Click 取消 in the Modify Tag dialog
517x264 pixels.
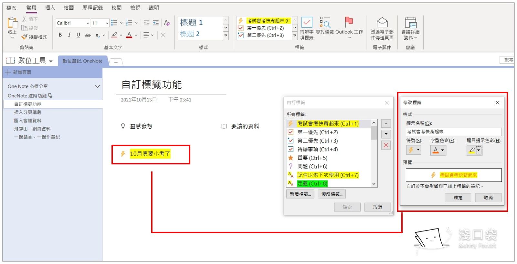488,198
